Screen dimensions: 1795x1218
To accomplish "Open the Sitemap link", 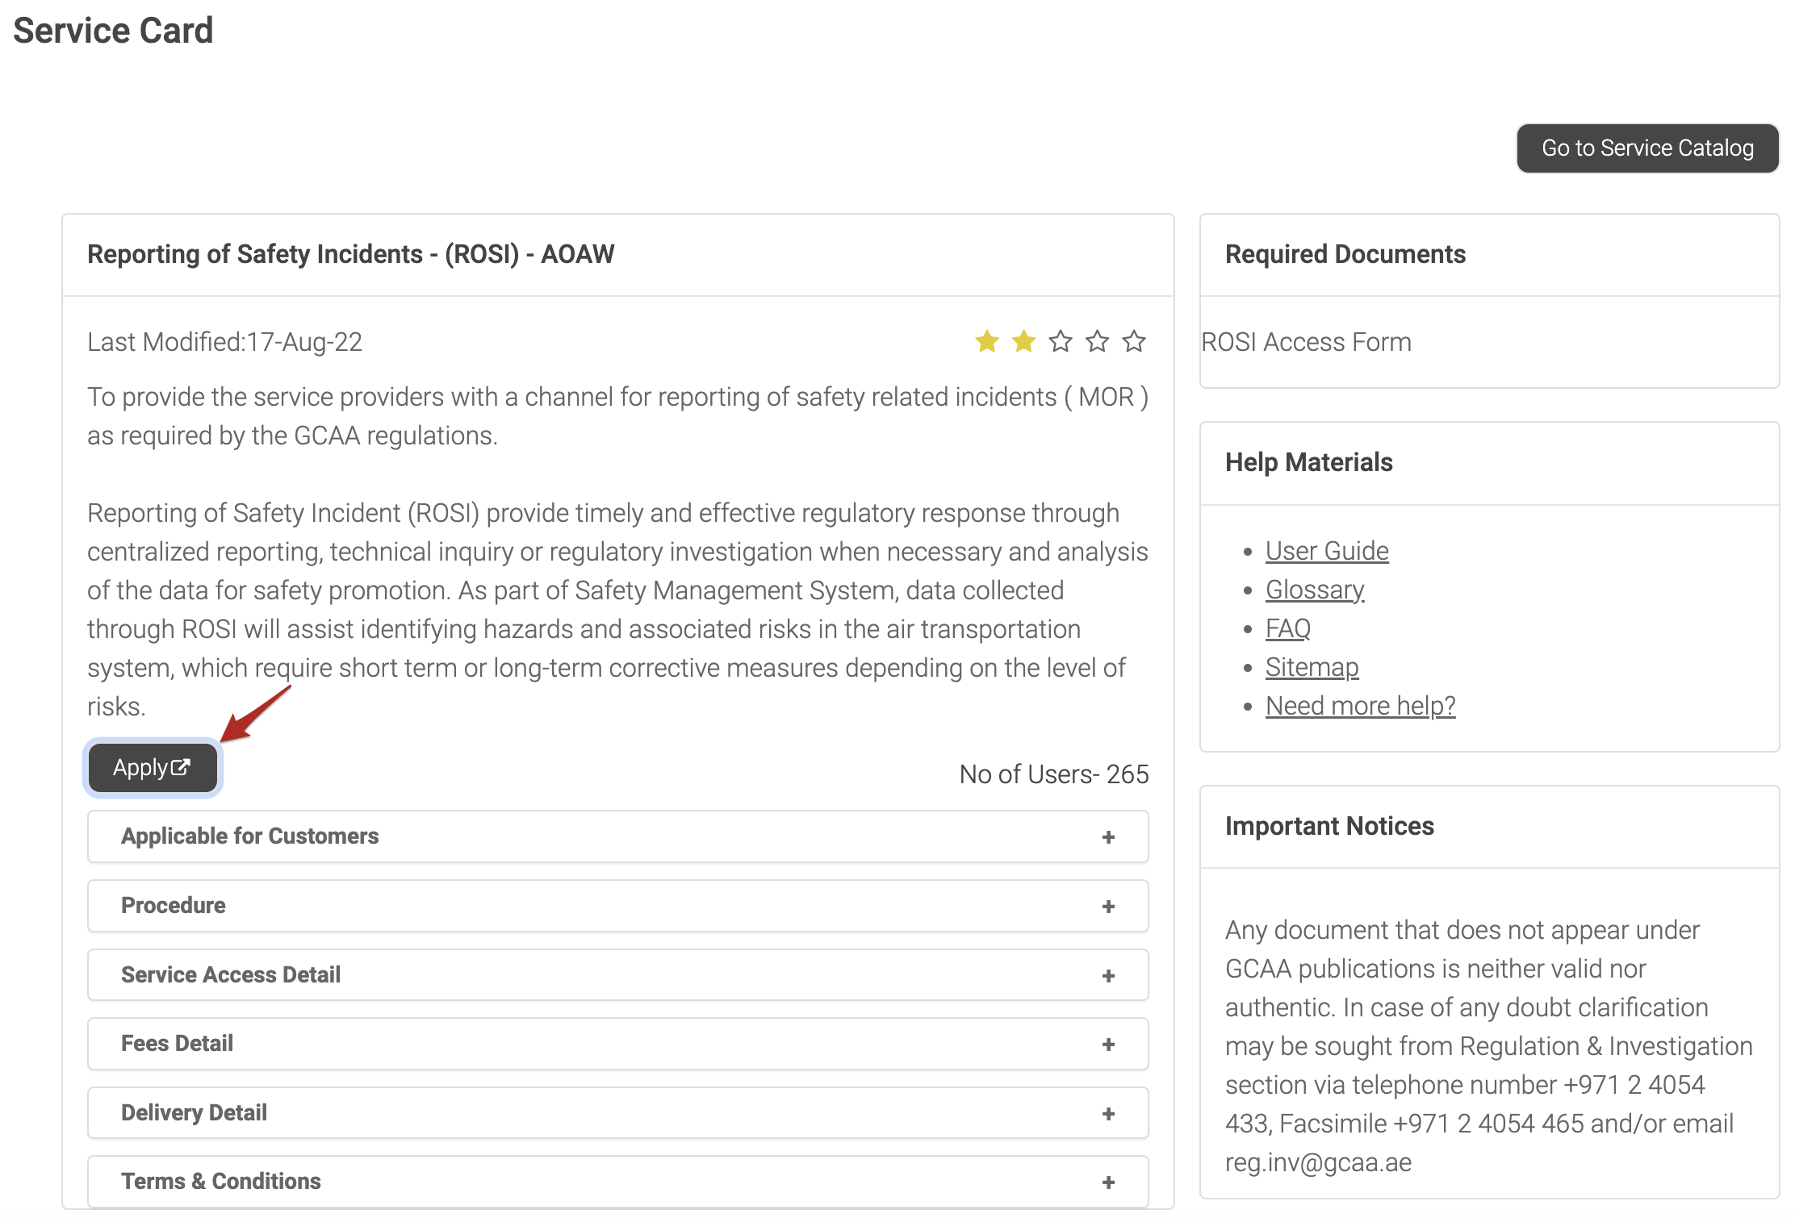I will 1312,667.
